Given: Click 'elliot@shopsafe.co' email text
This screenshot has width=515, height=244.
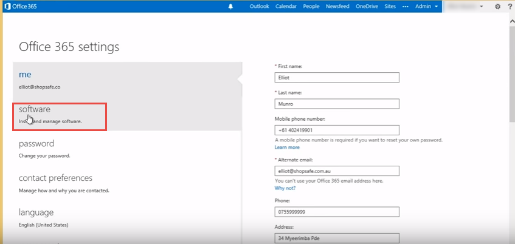Looking at the screenshot, I should pyautogui.click(x=40, y=87).
